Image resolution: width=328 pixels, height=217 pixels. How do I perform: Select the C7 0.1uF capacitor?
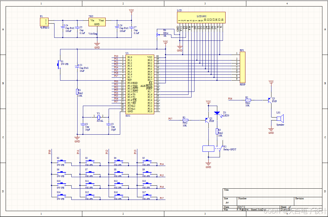(131, 27)
